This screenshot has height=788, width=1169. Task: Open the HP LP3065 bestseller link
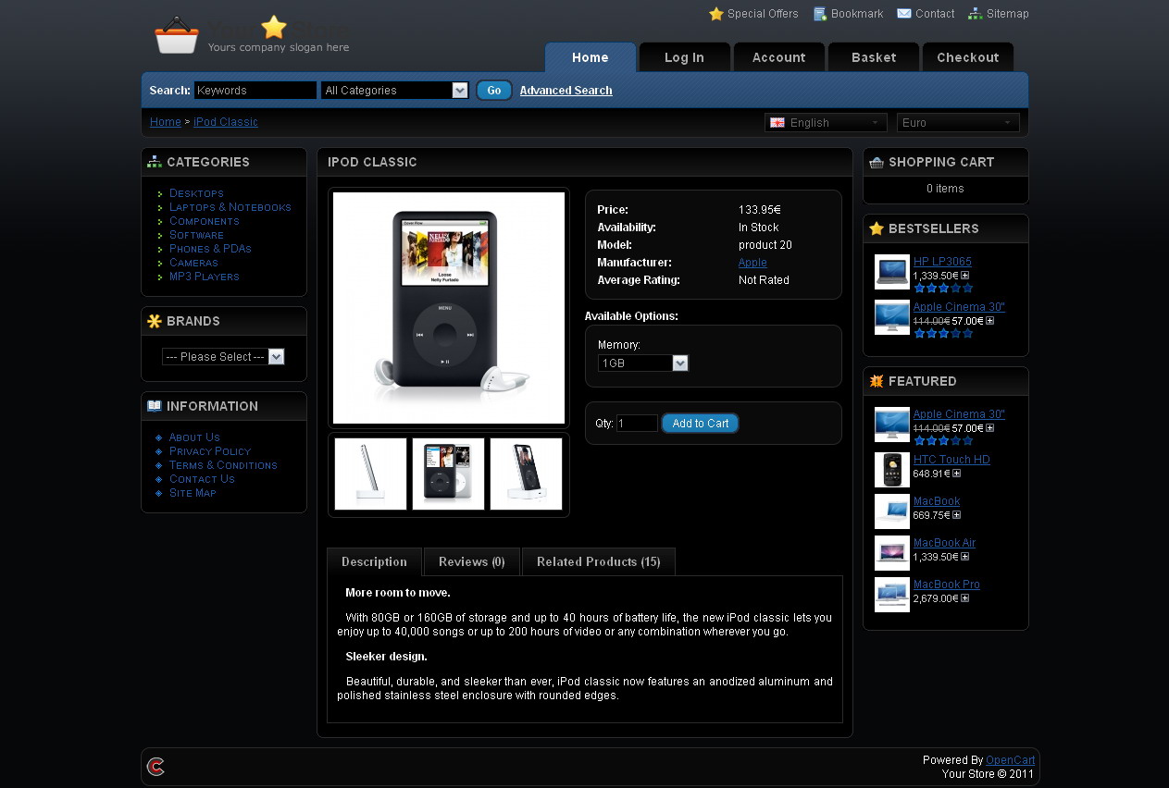(x=942, y=262)
